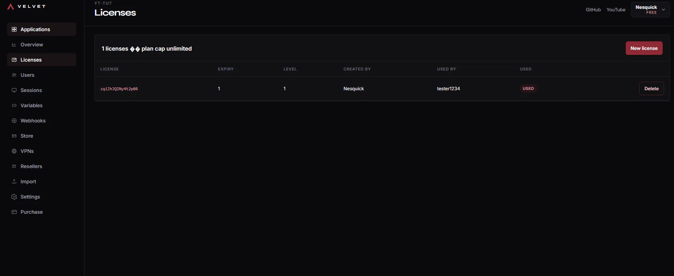Viewport: 674px width, 276px height.
Task: Click the Webhooks globe icon
Action: 14,121
